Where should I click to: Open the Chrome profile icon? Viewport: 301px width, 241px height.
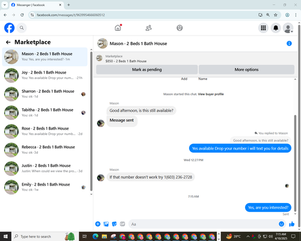(287, 15)
